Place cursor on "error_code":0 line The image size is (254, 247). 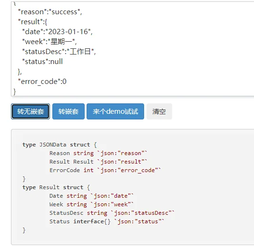click(x=42, y=82)
